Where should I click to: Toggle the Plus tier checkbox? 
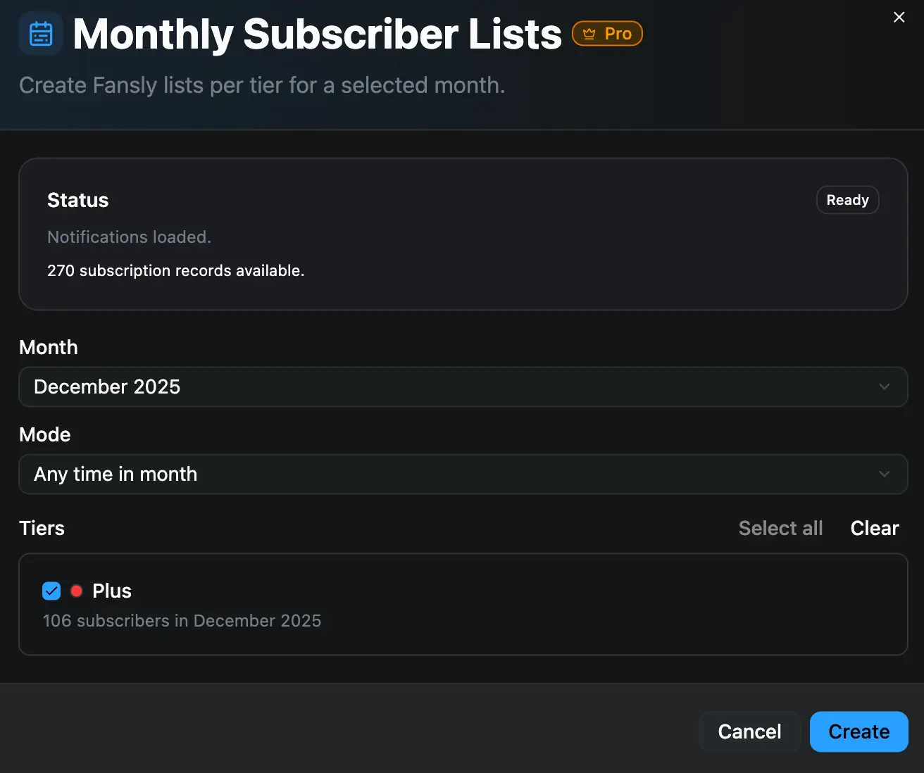[51, 591]
